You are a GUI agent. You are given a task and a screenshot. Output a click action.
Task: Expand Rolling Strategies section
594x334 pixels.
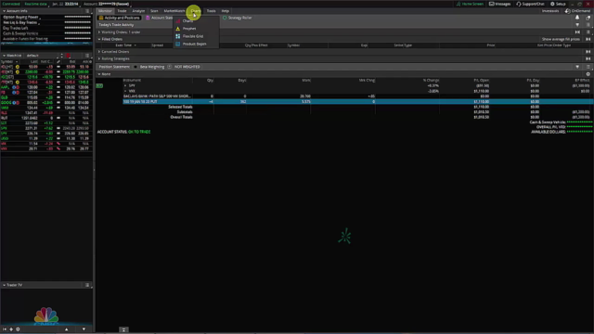click(x=99, y=58)
